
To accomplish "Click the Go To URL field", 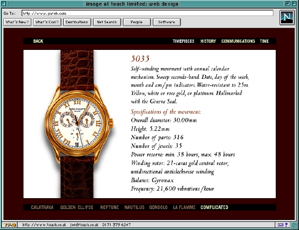I will [148, 13].
